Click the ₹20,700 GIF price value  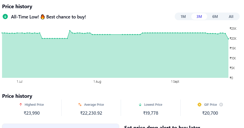pyautogui.click(x=210, y=113)
